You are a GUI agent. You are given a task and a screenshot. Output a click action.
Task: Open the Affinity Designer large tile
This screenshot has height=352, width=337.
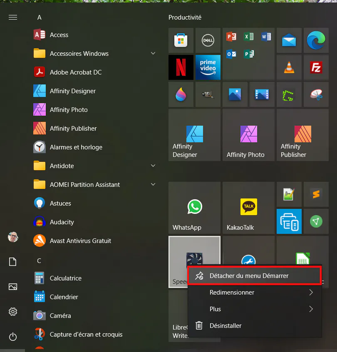[x=194, y=135]
